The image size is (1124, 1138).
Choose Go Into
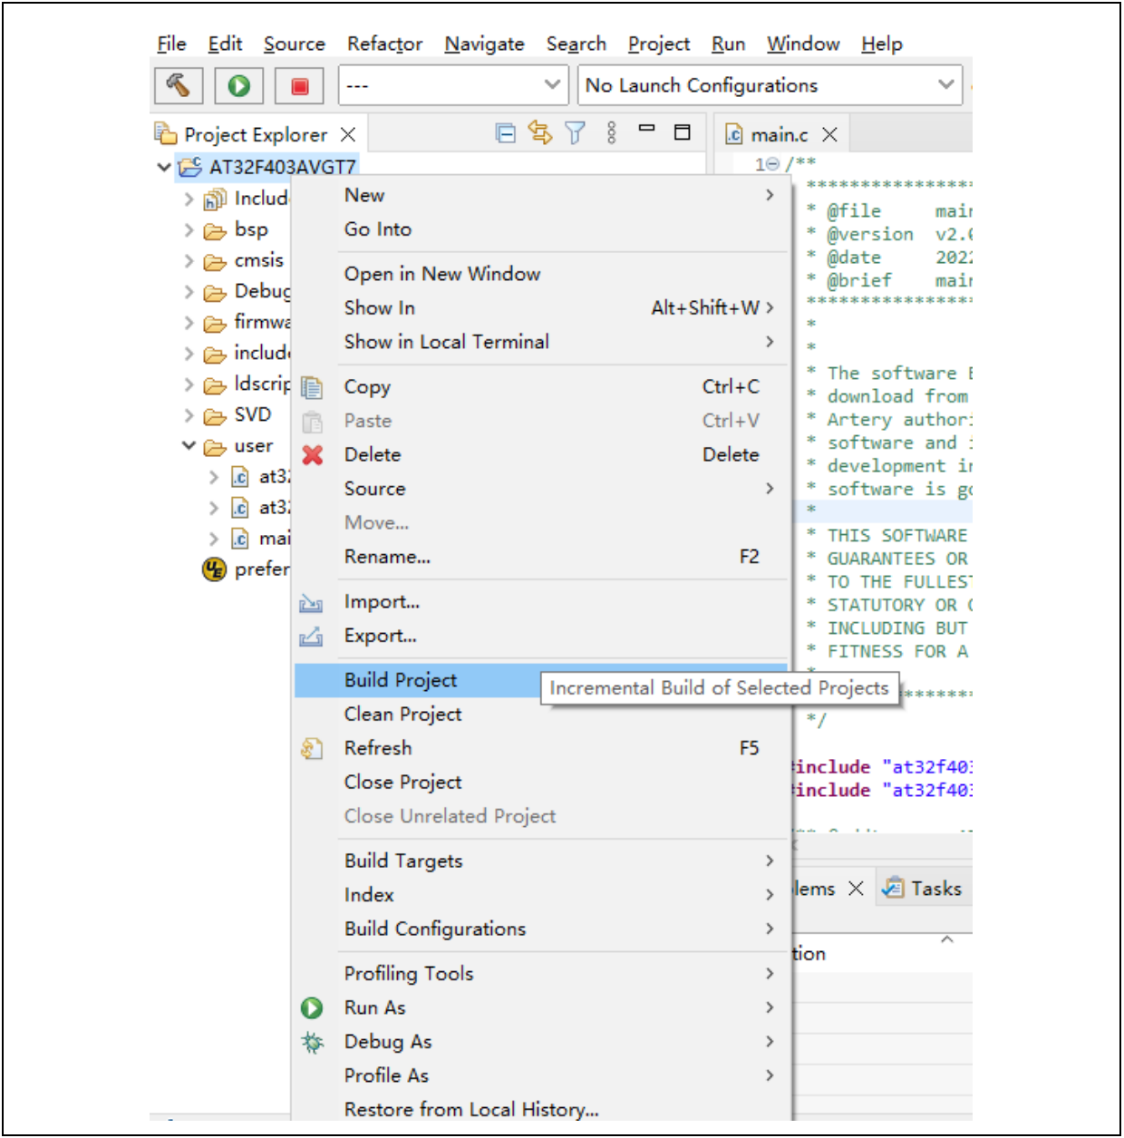541,229
